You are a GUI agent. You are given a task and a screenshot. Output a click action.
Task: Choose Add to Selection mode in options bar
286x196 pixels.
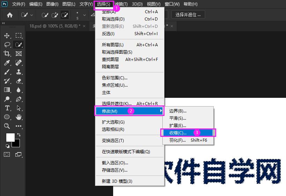[55, 15]
